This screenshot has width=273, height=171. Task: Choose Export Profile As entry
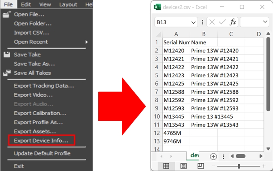tap(38, 122)
